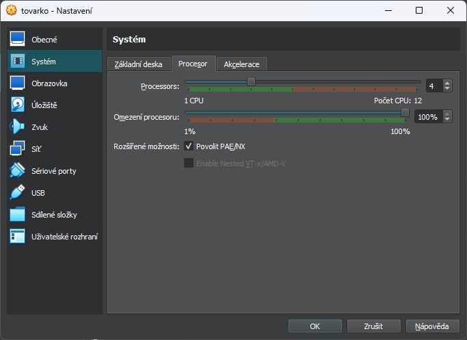This screenshot has width=467, height=340.
Task: Toggle the Povolit PAE/NX checkbox
Action: [189, 146]
